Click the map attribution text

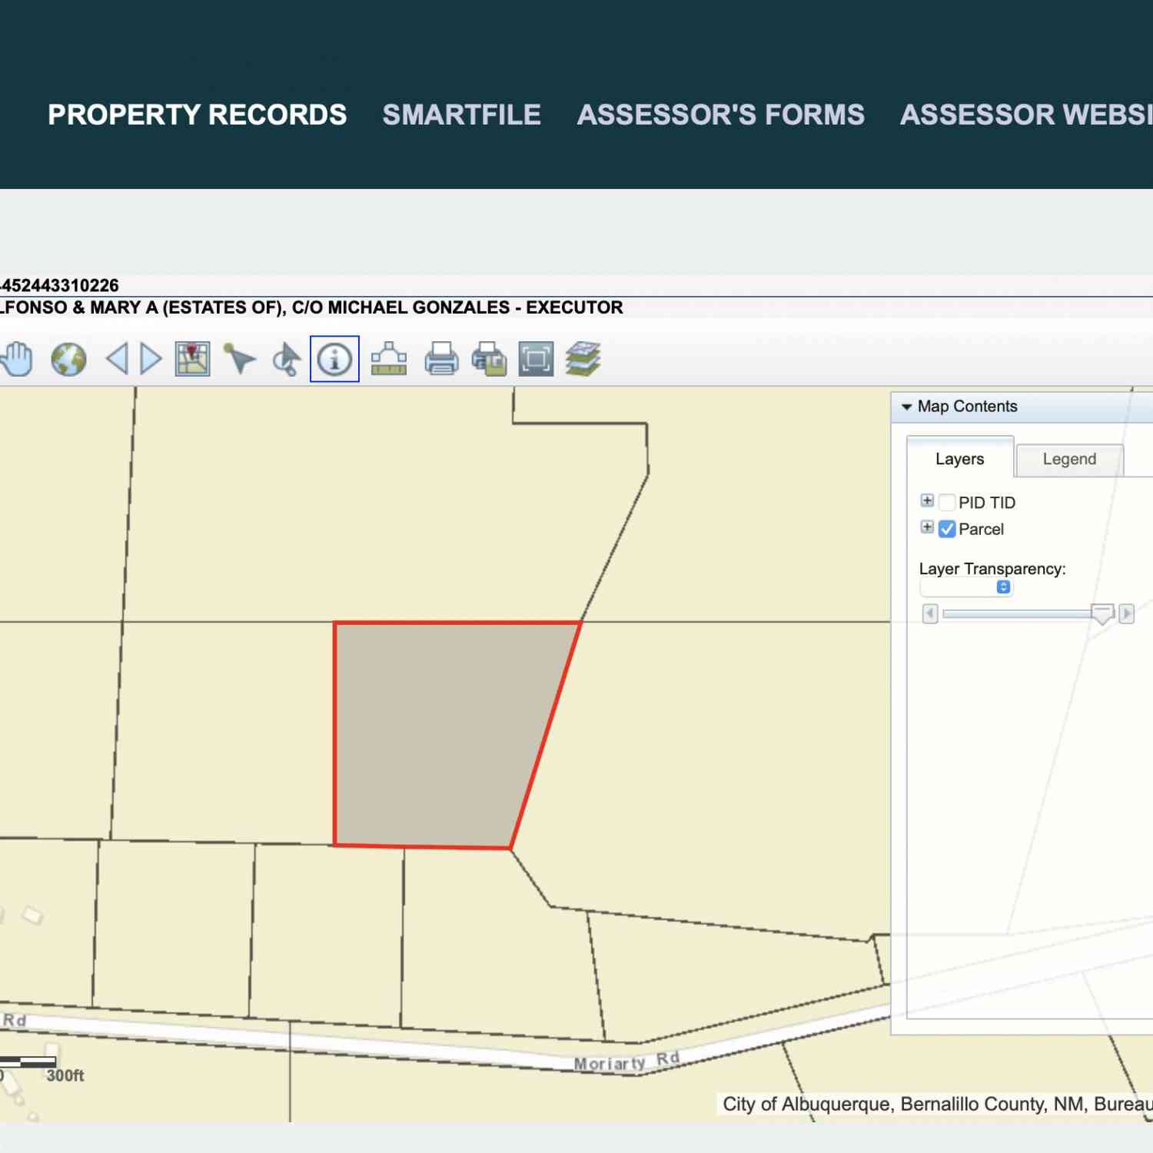click(937, 1104)
